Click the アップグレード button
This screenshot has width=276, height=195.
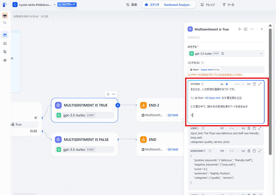(67, 4)
